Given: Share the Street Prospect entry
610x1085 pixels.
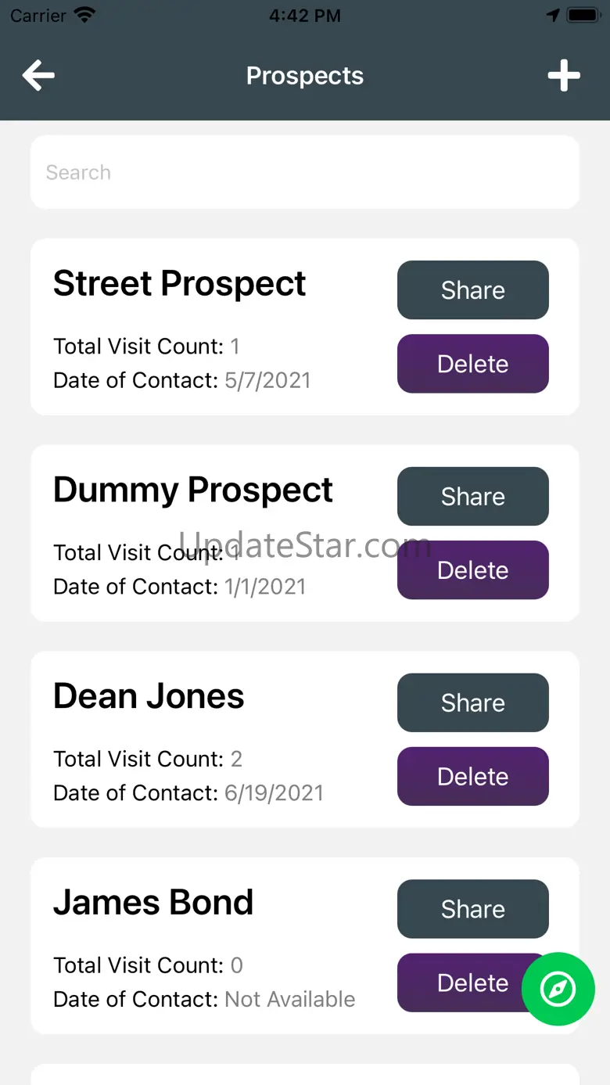Looking at the screenshot, I should [x=472, y=290].
